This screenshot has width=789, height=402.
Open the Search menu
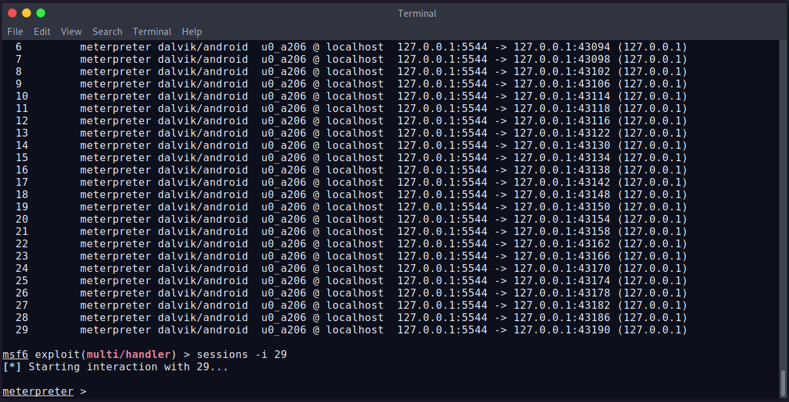coord(107,31)
